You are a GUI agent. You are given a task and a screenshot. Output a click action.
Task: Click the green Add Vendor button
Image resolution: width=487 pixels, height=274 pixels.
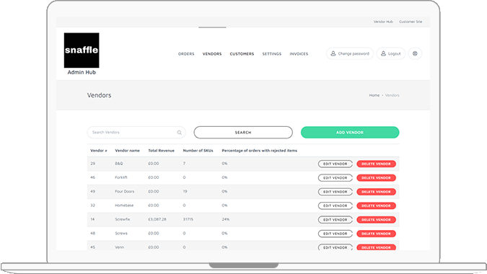click(350, 133)
